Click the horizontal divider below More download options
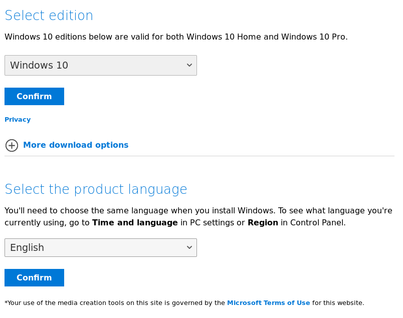Image resolution: width=403 pixels, height=318 pixels. tap(199, 156)
